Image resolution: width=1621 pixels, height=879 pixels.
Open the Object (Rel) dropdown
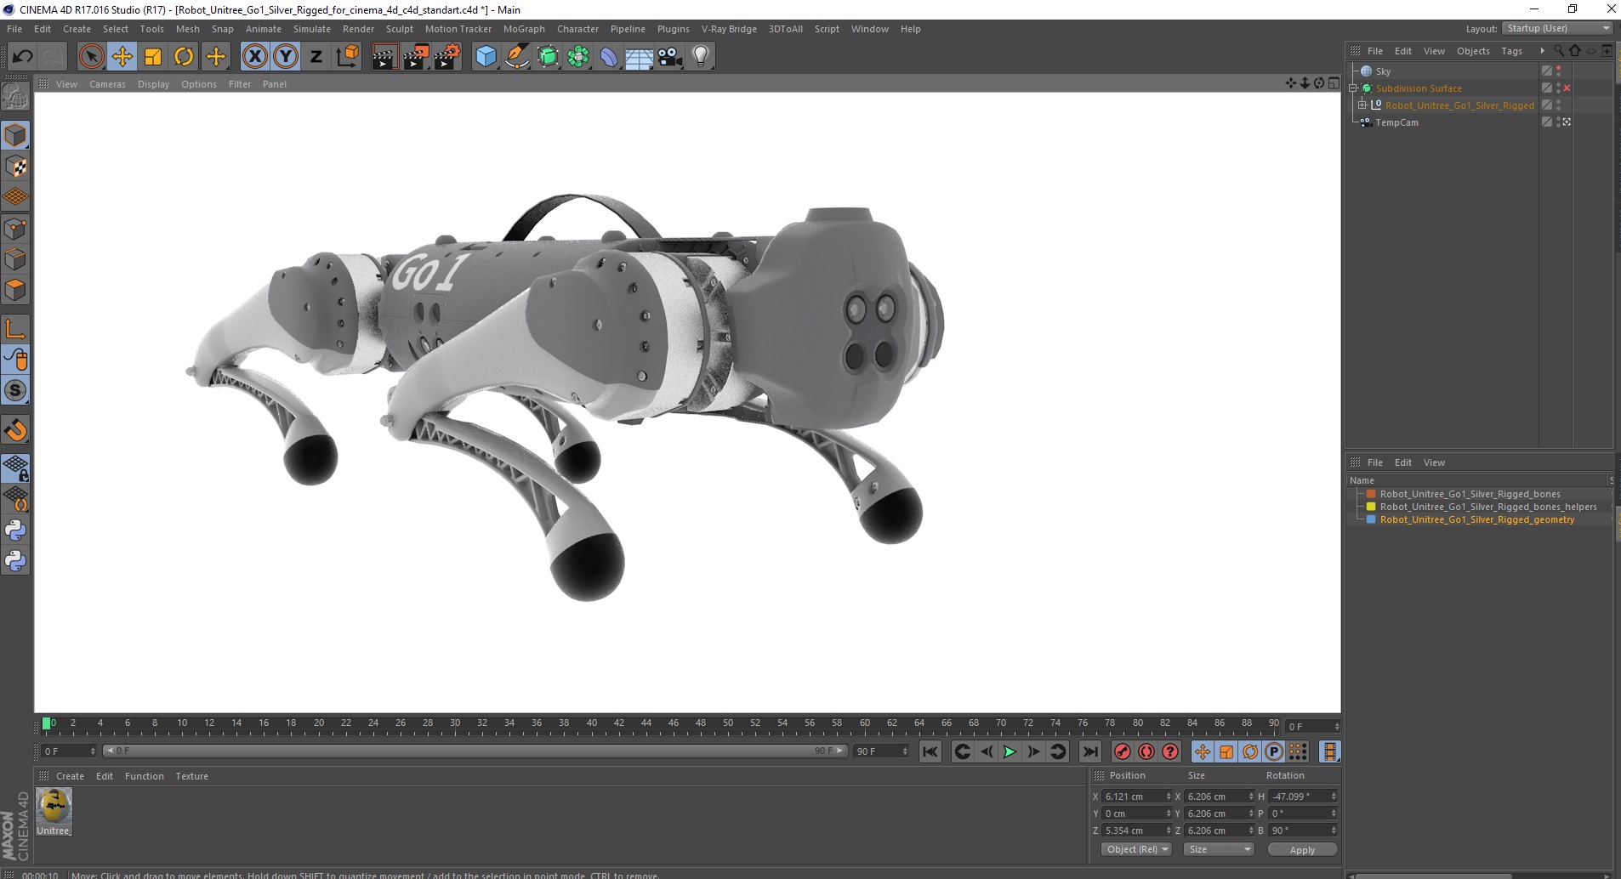coord(1137,849)
